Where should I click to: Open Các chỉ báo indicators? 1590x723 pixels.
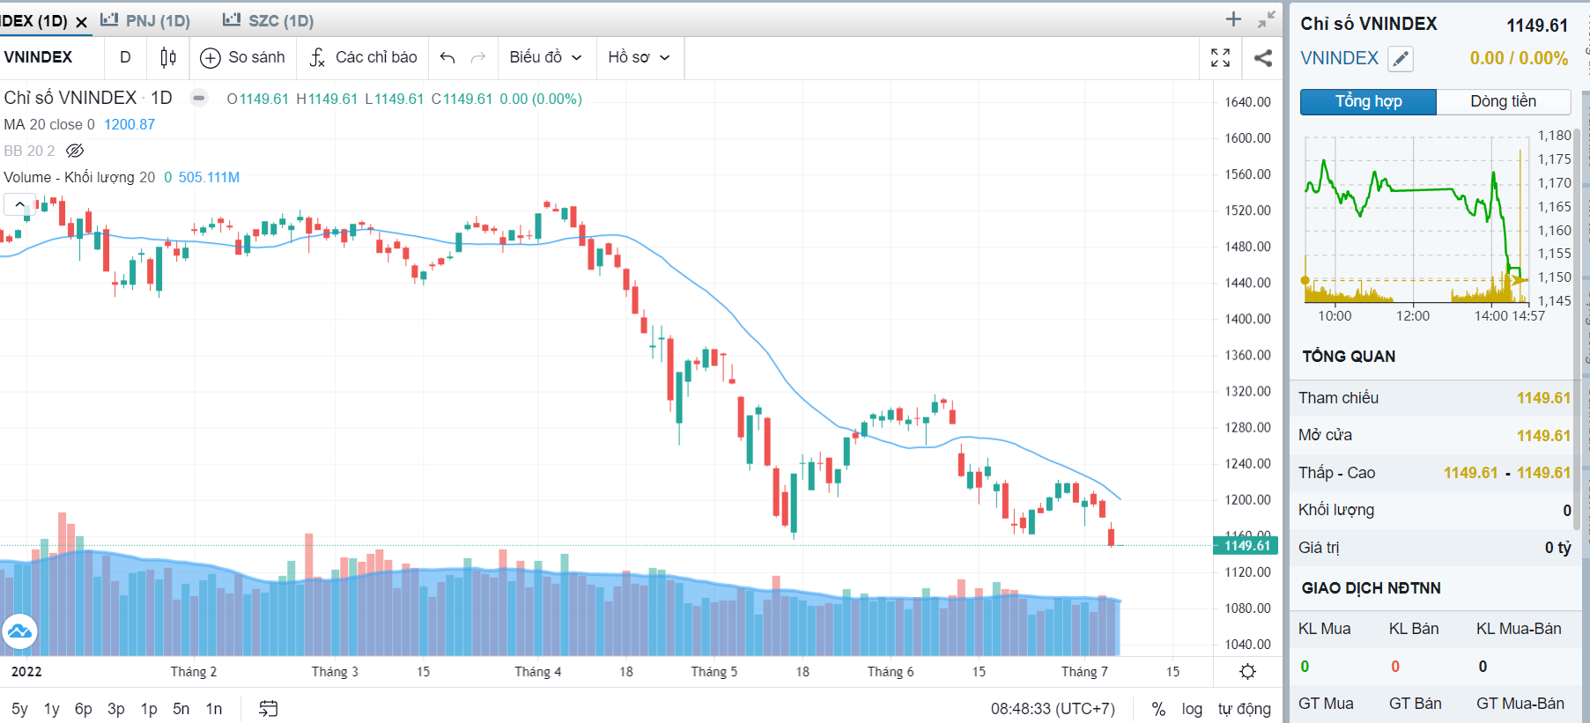pos(363,58)
